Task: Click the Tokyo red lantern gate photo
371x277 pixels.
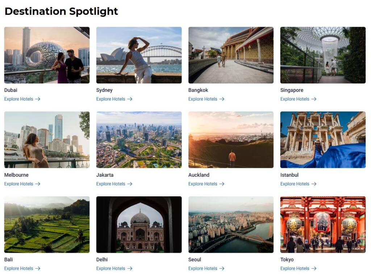Action: [x=323, y=224]
